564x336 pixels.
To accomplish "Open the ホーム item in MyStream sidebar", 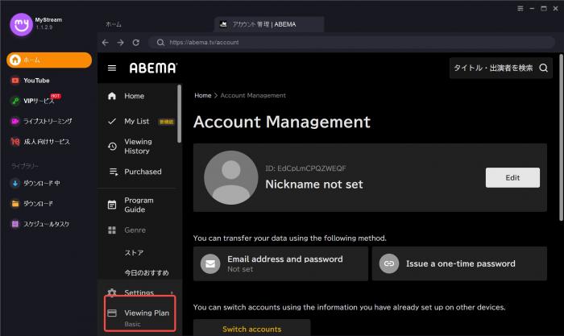I will (x=49, y=60).
